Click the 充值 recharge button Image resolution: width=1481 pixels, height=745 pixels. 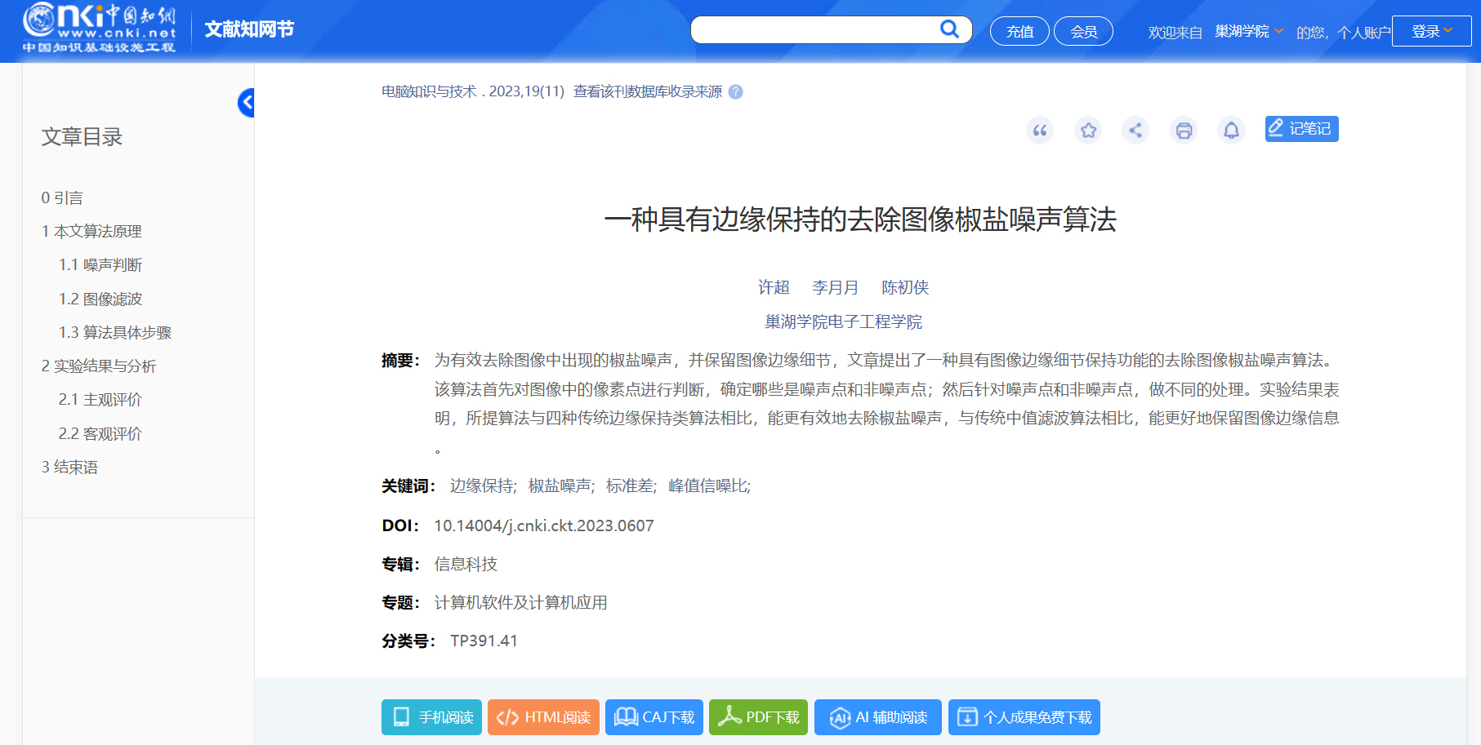(1019, 32)
